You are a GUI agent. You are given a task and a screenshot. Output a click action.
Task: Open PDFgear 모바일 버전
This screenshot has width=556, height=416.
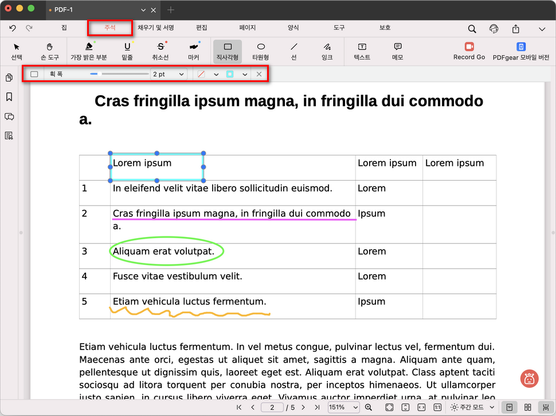[521, 50]
